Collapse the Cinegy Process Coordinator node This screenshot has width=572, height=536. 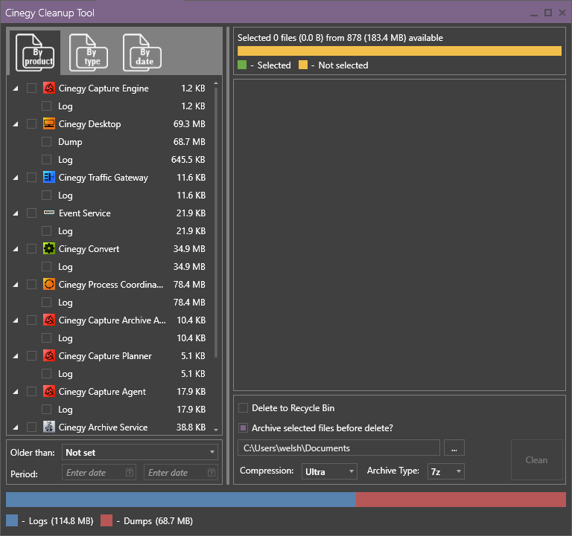pos(16,285)
